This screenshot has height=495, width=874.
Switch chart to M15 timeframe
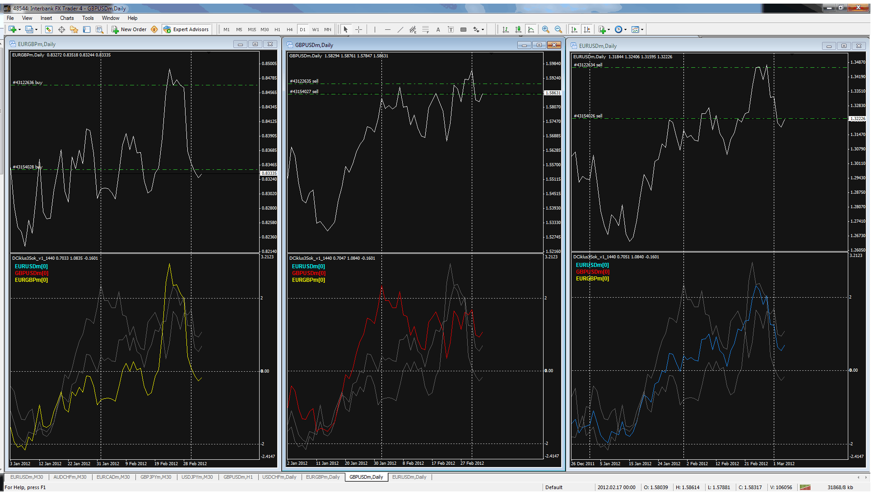(x=252, y=29)
